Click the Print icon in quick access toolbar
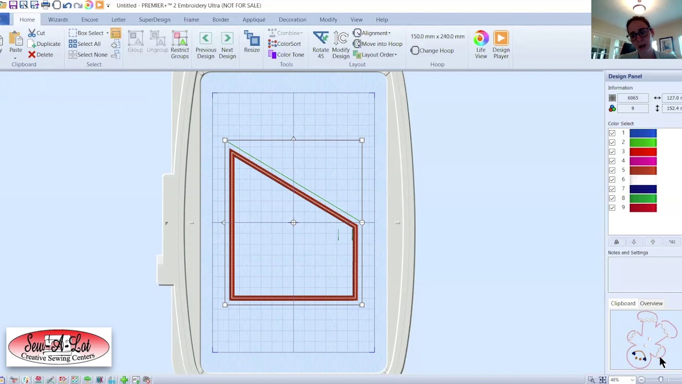 coord(46,5)
